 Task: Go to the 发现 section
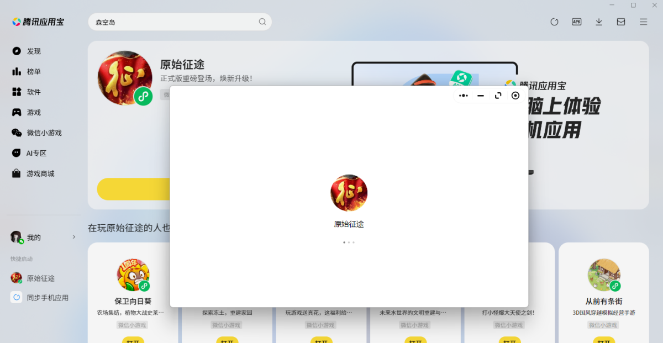[x=34, y=51]
